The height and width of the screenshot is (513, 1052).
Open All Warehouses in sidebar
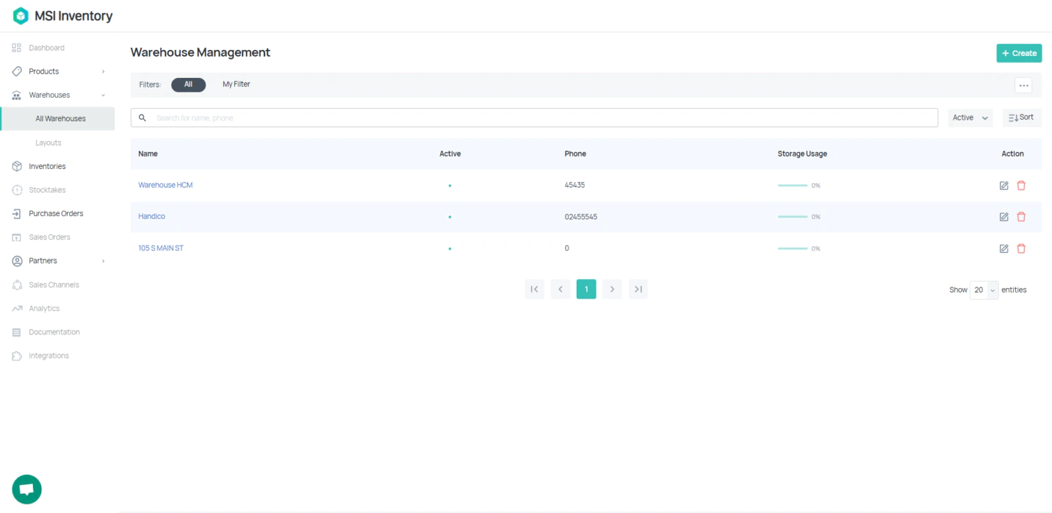point(58,119)
